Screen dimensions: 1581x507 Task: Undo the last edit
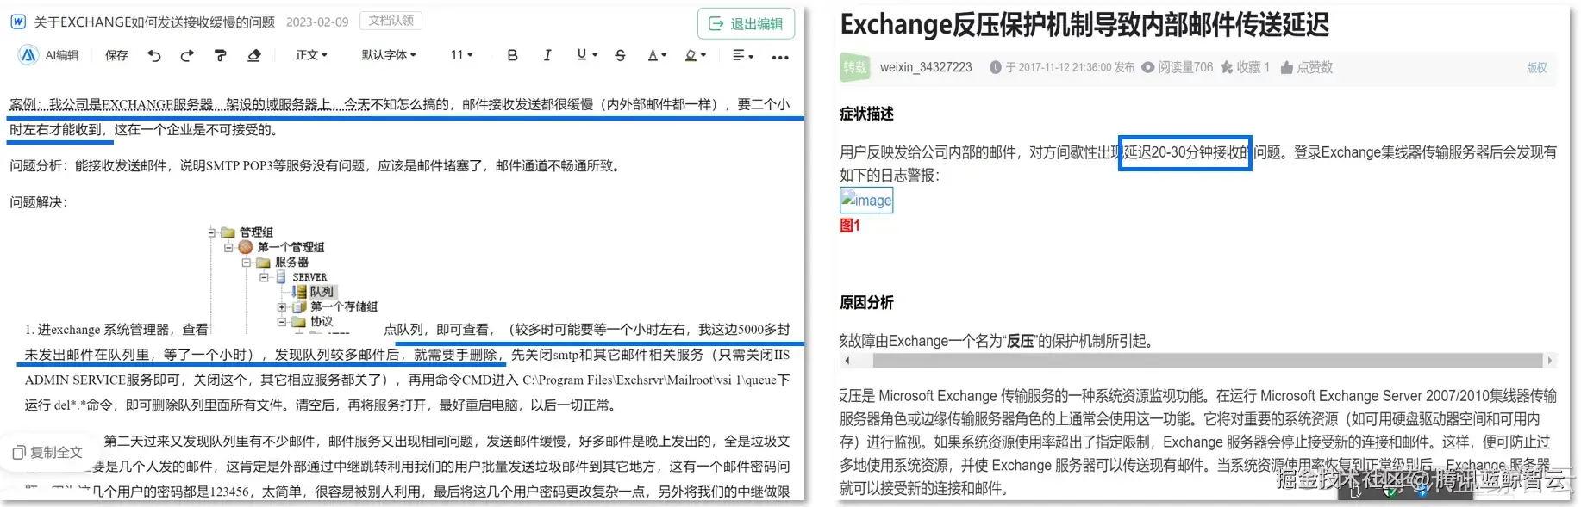[x=154, y=55]
